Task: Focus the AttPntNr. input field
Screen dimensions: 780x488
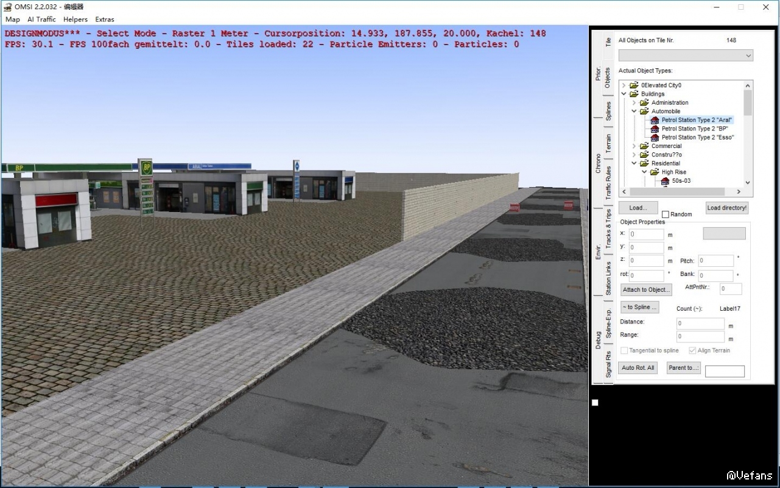Action: pos(731,289)
